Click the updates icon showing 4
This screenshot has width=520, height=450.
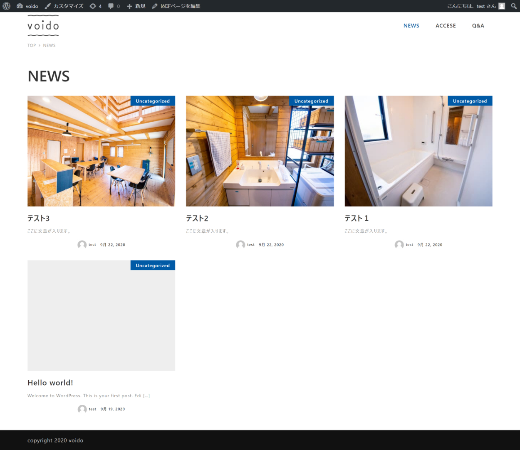pyautogui.click(x=95, y=6)
